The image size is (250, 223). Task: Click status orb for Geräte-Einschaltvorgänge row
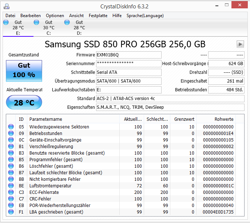point(11,140)
